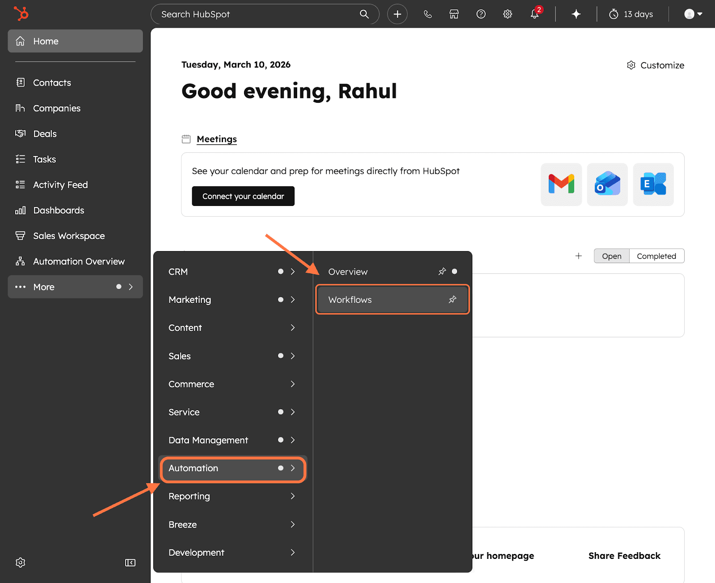Launch Breeze AI sparkle icon

pos(576,14)
